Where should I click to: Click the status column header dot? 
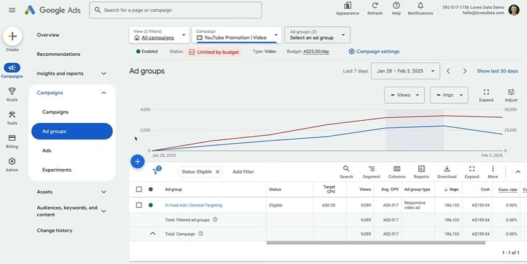pyautogui.click(x=151, y=189)
